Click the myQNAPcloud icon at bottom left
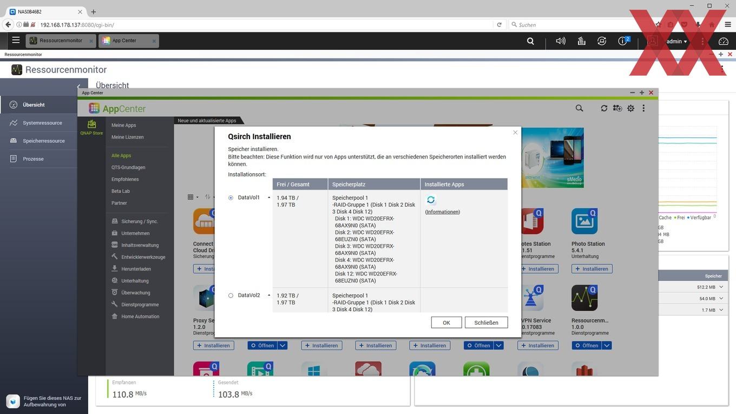This screenshot has width=736, height=414. (13, 401)
